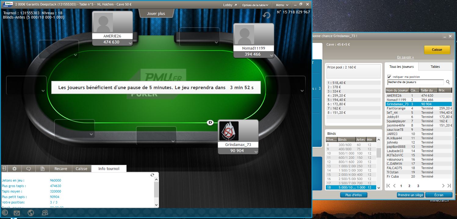Expand Grindamax_73 seat options arrow

click(x=256, y=151)
